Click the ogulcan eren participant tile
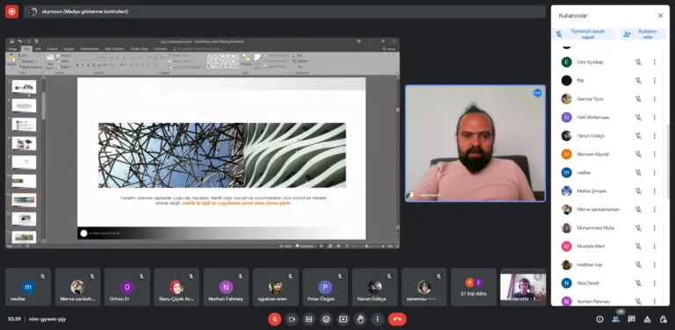Image resolution: width=675 pixels, height=330 pixels. (x=275, y=287)
